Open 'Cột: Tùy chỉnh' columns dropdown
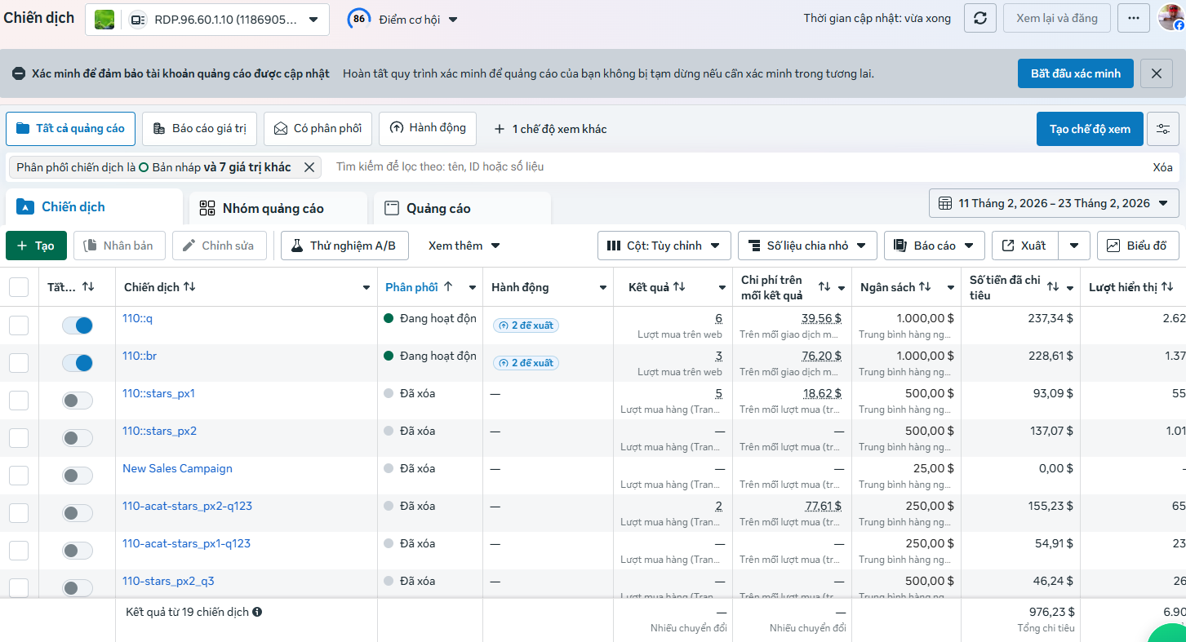 coord(664,246)
